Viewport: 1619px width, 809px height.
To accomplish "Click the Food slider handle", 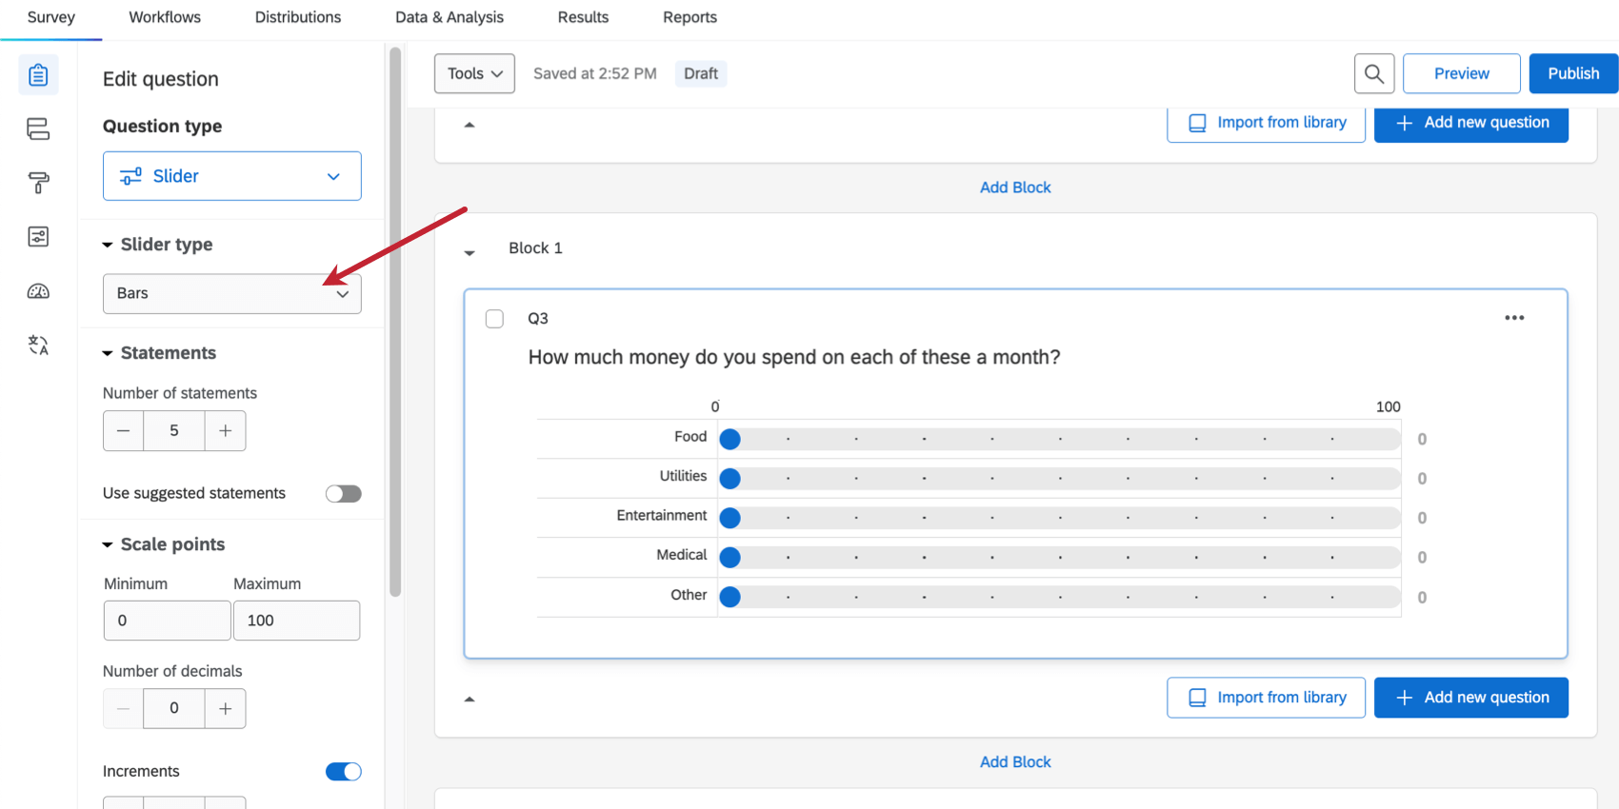I will pyautogui.click(x=730, y=439).
